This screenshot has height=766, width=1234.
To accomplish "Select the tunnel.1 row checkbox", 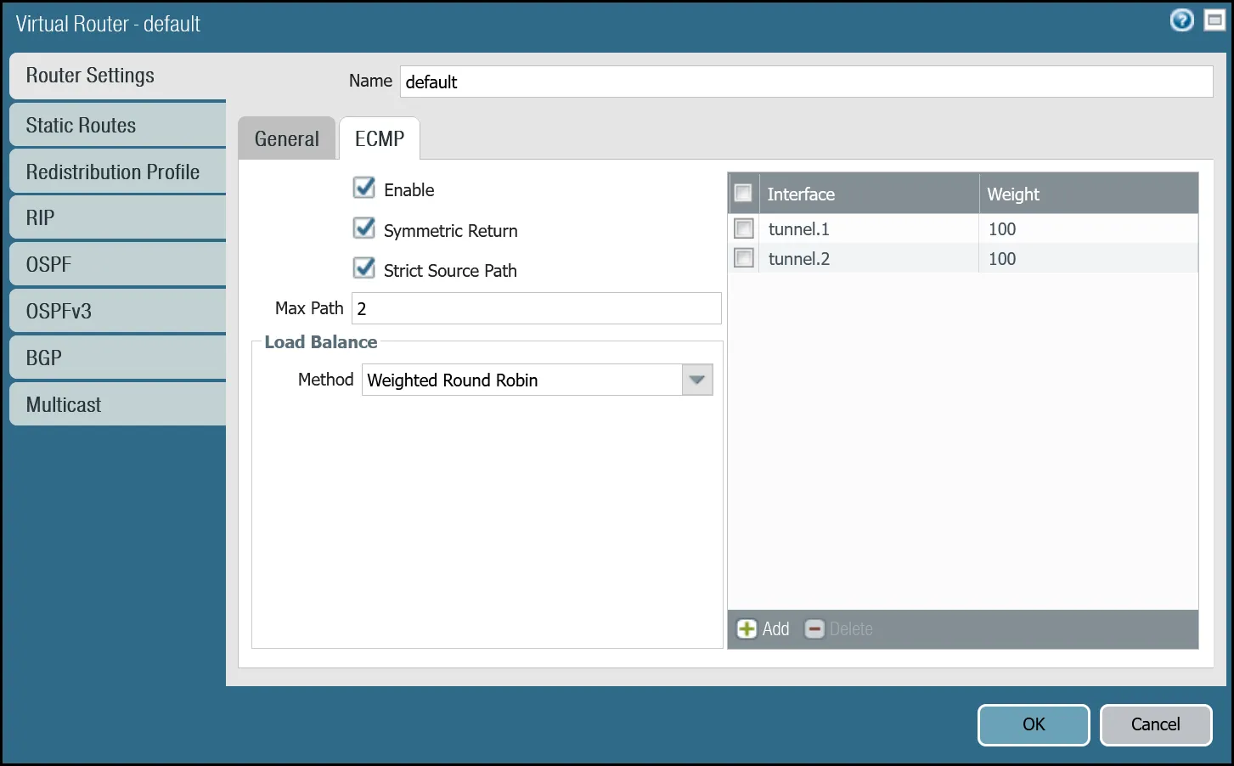I will coord(744,228).
